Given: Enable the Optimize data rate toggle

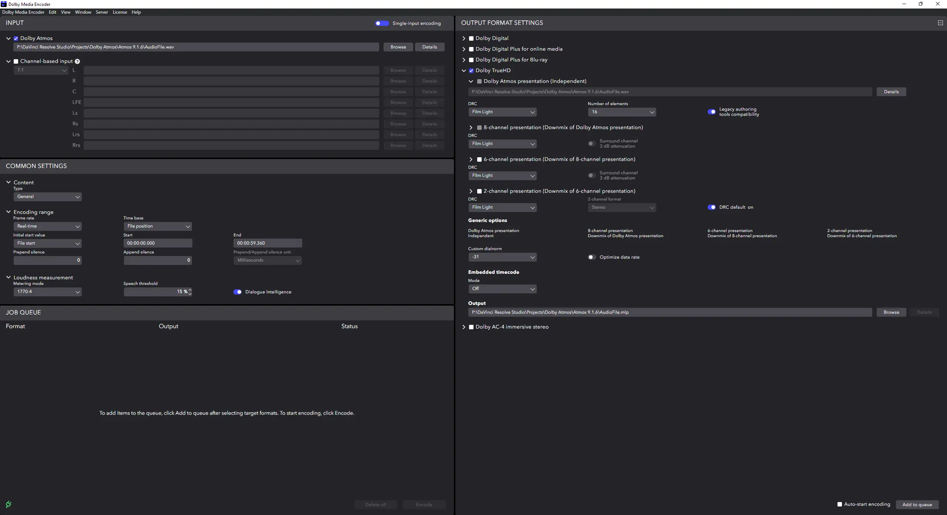Looking at the screenshot, I should pyautogui.click(x=592, y=257).
